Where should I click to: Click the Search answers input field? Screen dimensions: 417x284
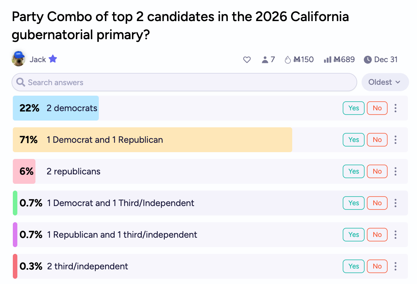tap(189, 82)
